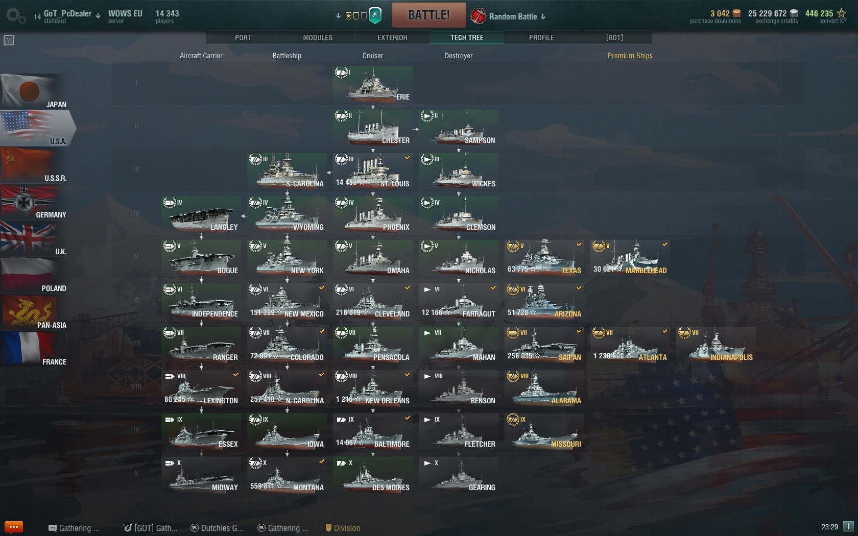Expand the arrow beside the signal badges
The height and width of the screenshot is (536, 858).
click(338, 16)
